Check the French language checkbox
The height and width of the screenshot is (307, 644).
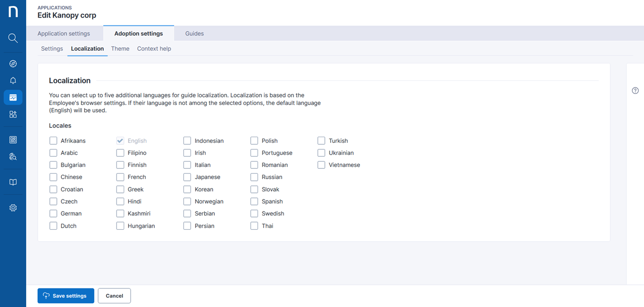[120, 177]
